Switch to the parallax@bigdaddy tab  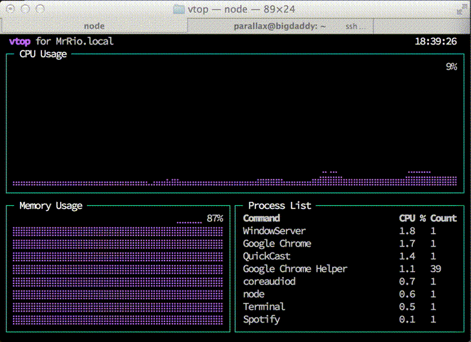pos(280,26)
